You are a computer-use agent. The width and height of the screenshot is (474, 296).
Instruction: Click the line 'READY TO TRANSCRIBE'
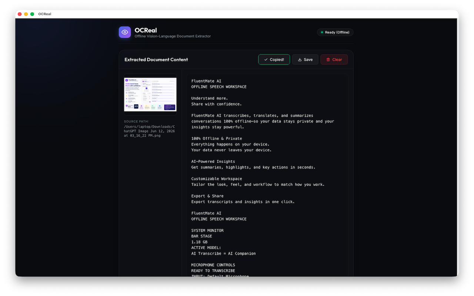pos(213,270)
